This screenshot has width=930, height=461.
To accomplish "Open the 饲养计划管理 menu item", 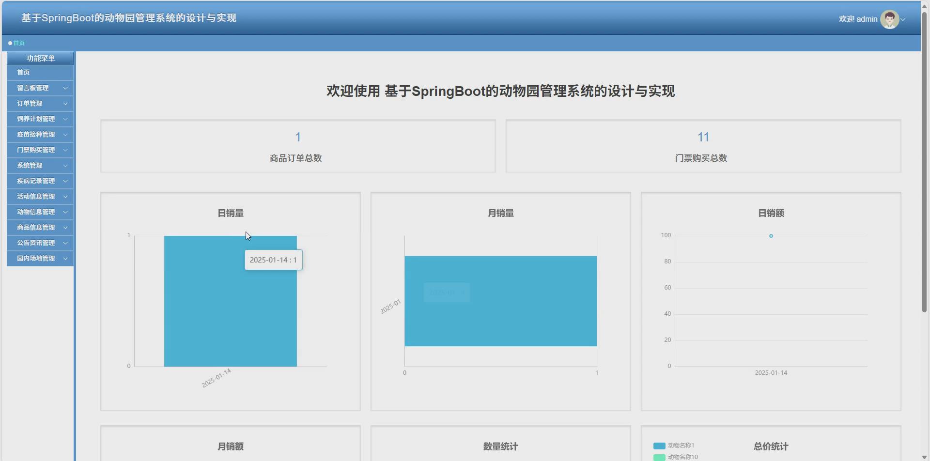I will (x=40, y=119).
